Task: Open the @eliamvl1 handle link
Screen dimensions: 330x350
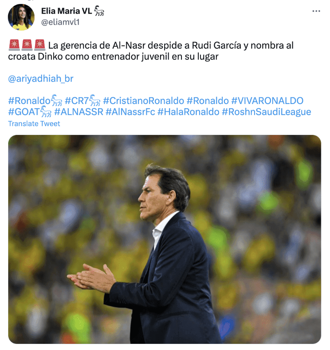Action: [x=60, y=22]
